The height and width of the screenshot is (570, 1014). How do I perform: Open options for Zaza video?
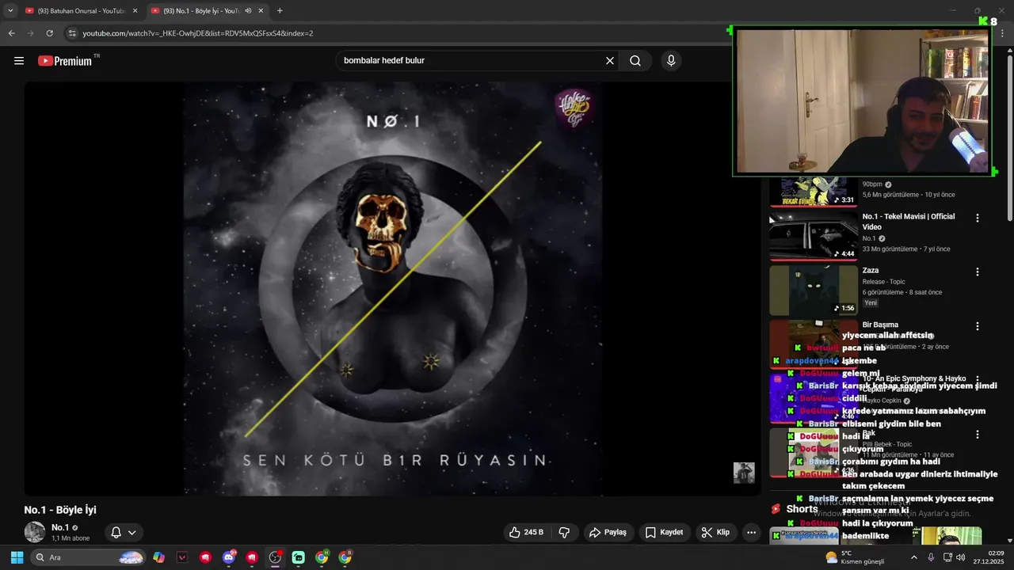click(978, 272)
